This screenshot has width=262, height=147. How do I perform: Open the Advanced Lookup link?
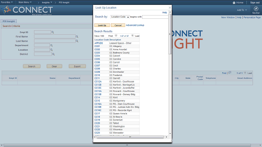135,25
